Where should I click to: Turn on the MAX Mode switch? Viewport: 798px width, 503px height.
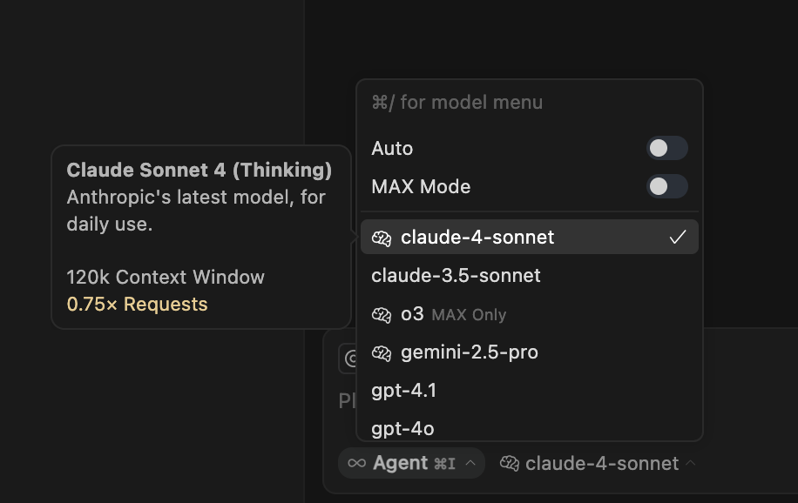pyautogui.click(x=666, y=186)
